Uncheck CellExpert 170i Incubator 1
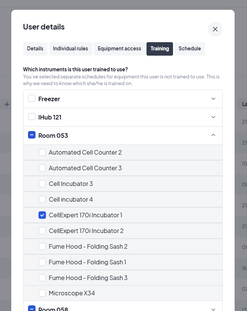Image resolution: width=247 pixels, height=311 pixels. (42, 215)
